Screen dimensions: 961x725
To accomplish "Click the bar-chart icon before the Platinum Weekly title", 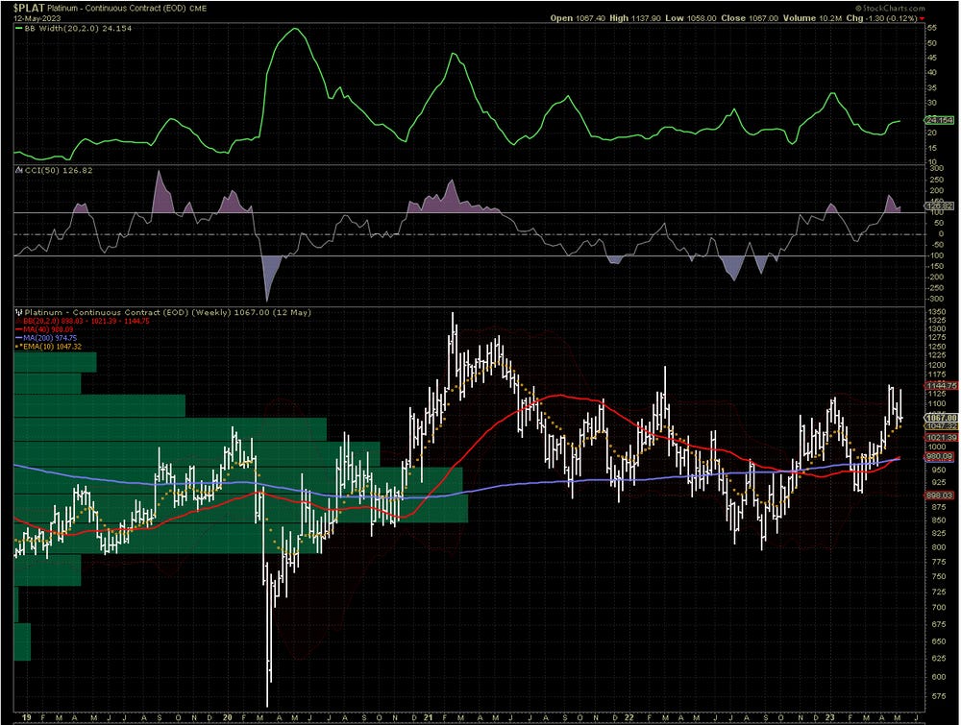I will [18, 312].
